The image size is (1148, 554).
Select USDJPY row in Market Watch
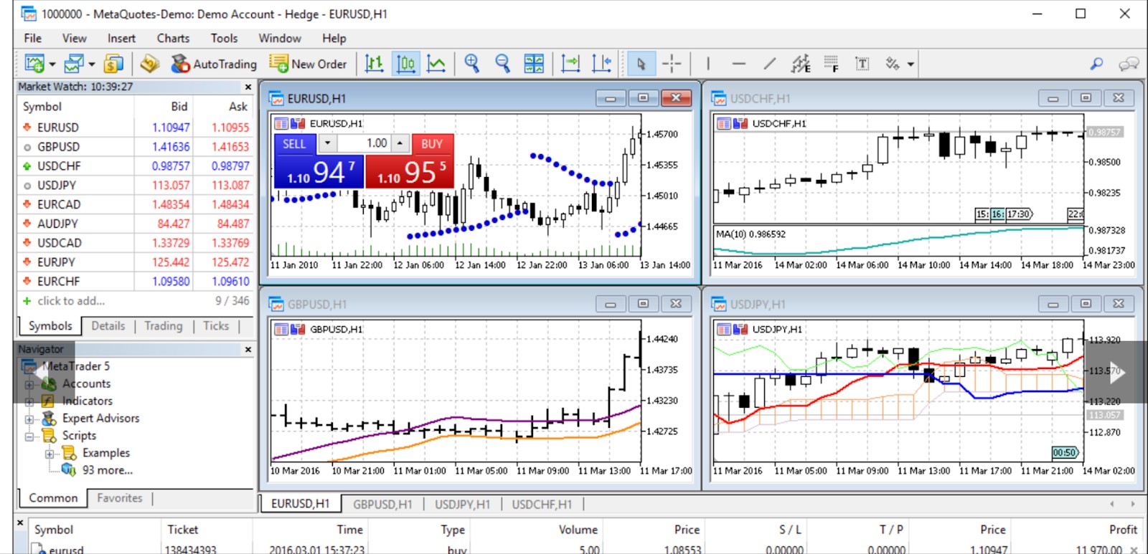136,185
